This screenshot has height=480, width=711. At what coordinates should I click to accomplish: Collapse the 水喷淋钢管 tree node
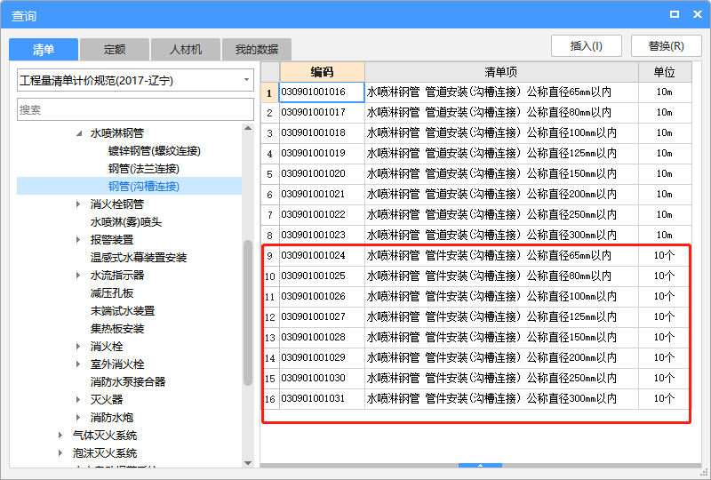79,133
